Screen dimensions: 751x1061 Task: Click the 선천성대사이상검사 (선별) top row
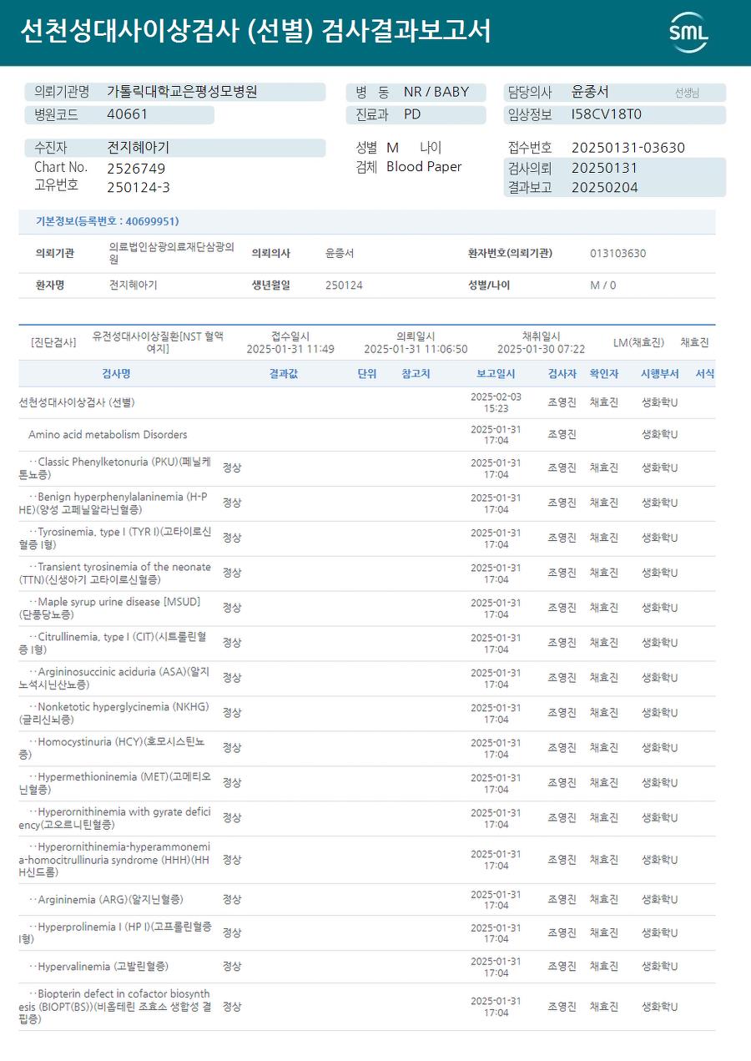367,402
